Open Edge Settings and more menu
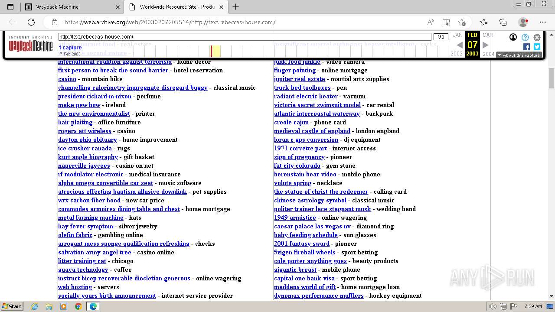555x312 pixels. (x=543, y=22)
